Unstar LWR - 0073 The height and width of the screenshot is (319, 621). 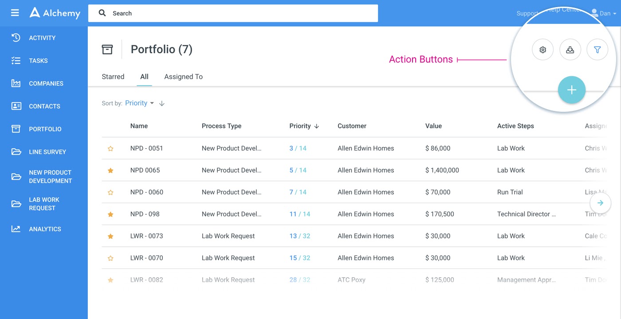pyautogui.click(x=110, y=236)
